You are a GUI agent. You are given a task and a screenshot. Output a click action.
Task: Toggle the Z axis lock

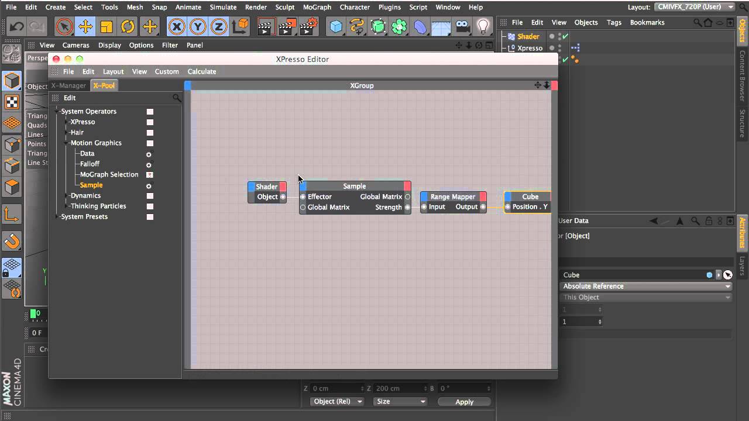(219, 26)
